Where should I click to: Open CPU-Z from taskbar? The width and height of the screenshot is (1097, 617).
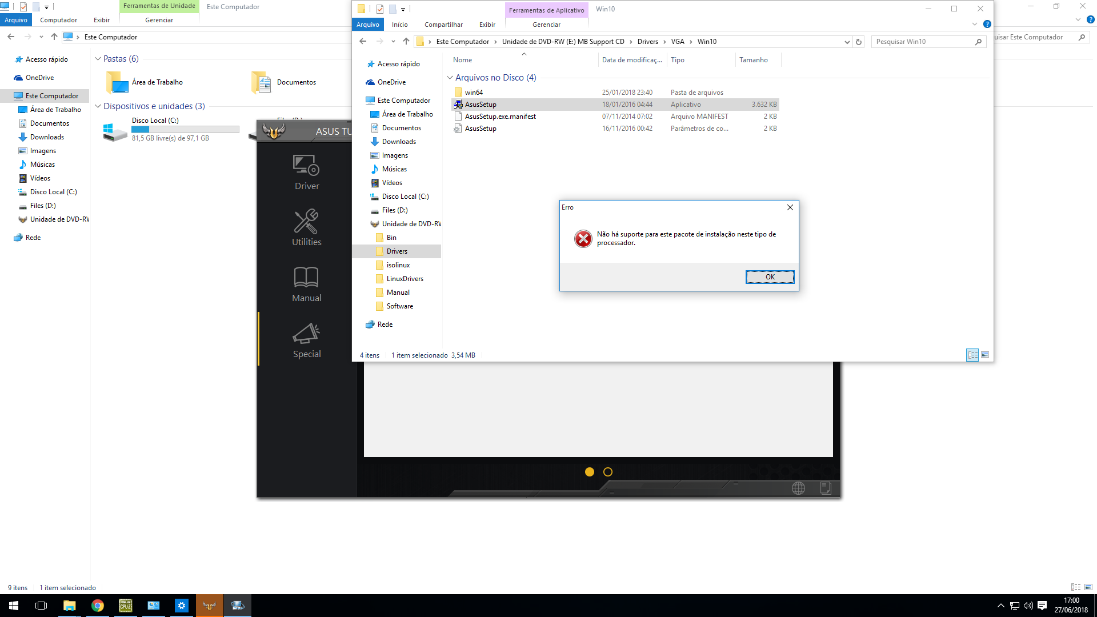point(125,606)
